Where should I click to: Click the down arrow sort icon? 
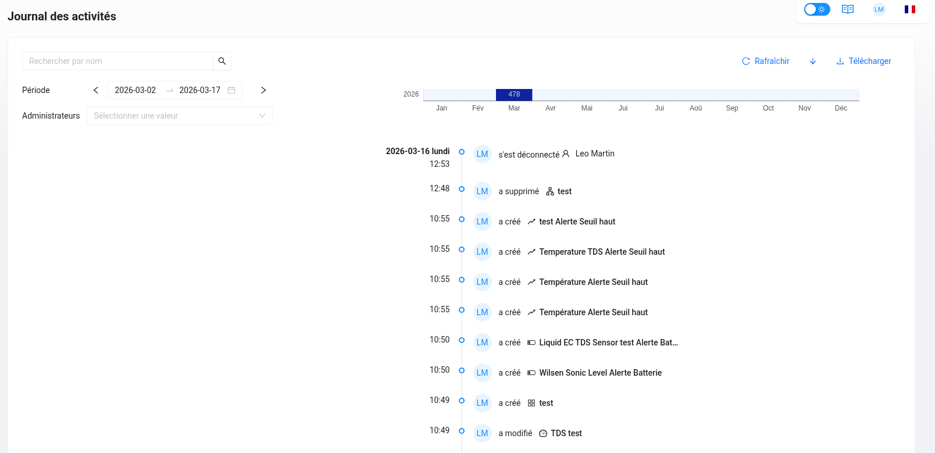(813, 61)
